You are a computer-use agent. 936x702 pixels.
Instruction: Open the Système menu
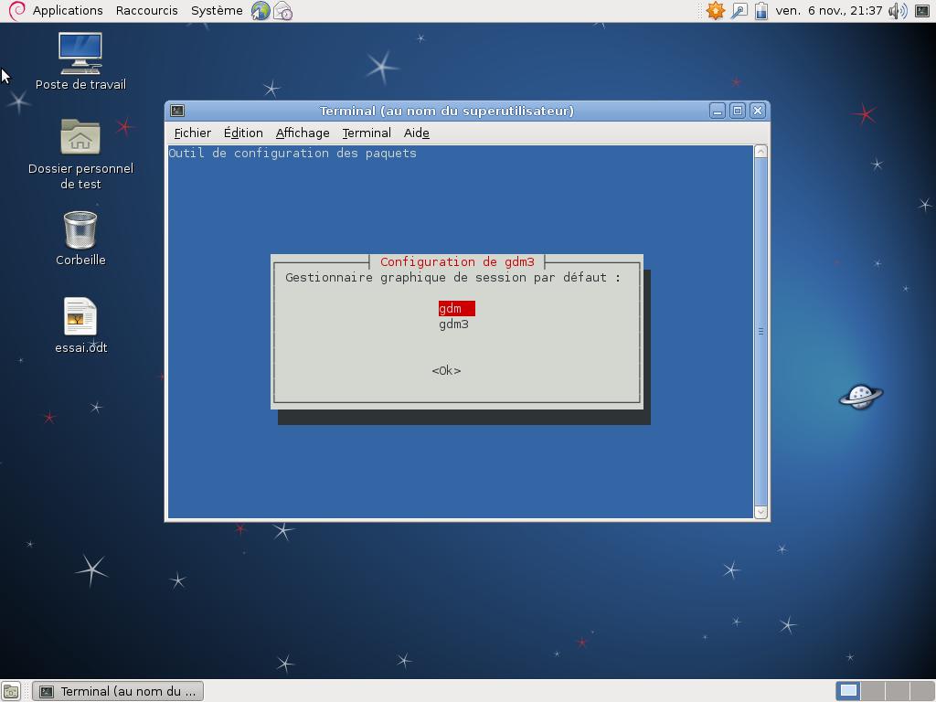217,11
